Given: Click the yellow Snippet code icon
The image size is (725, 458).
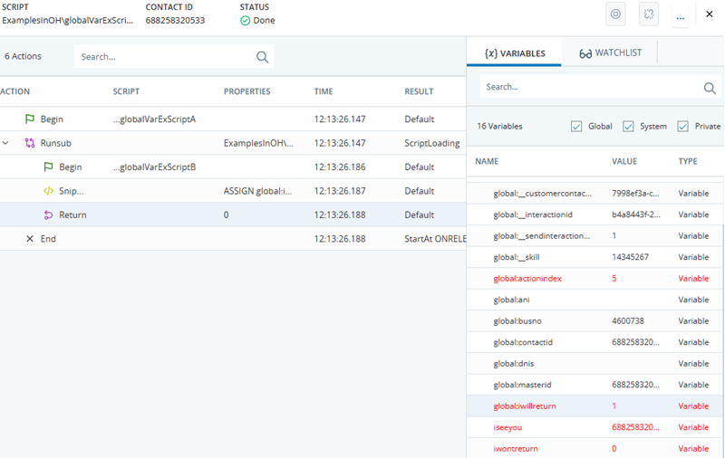Looking at the screenshot, I should 49,191.
